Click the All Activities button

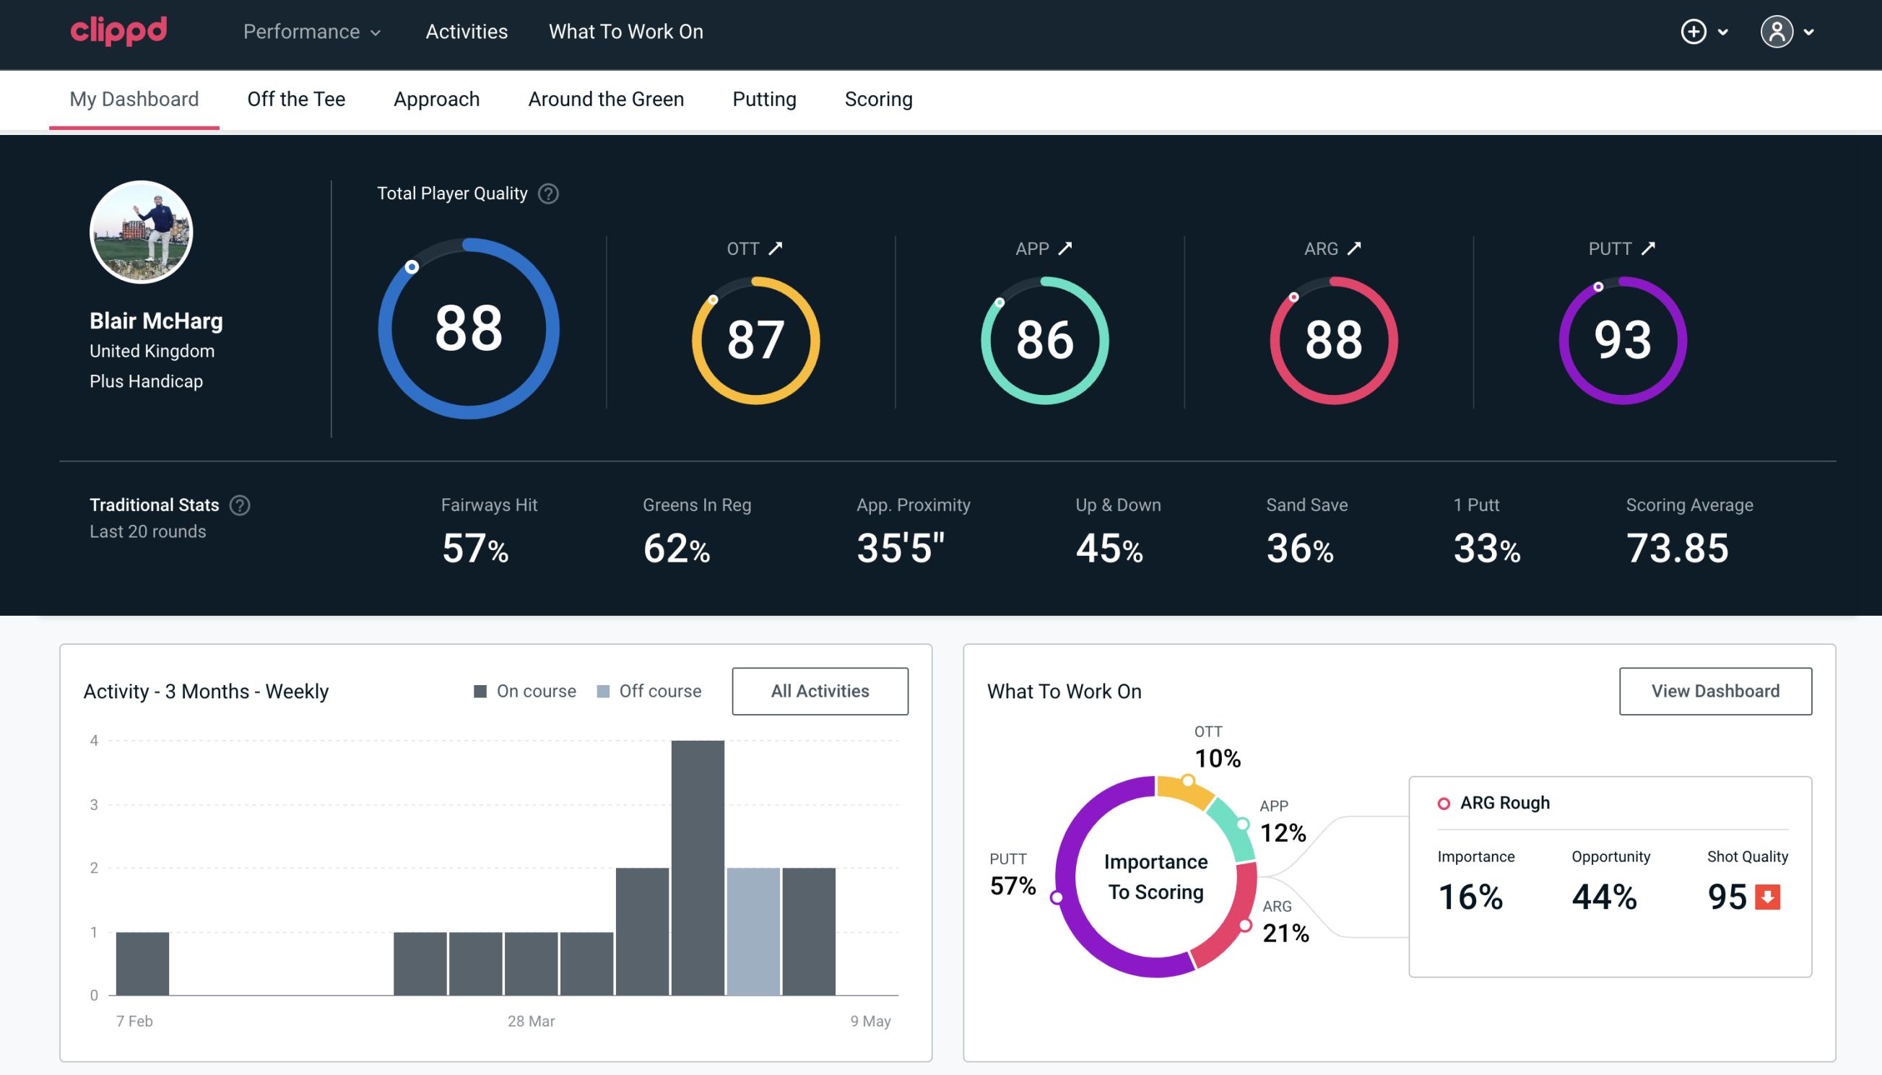(821, 690)
